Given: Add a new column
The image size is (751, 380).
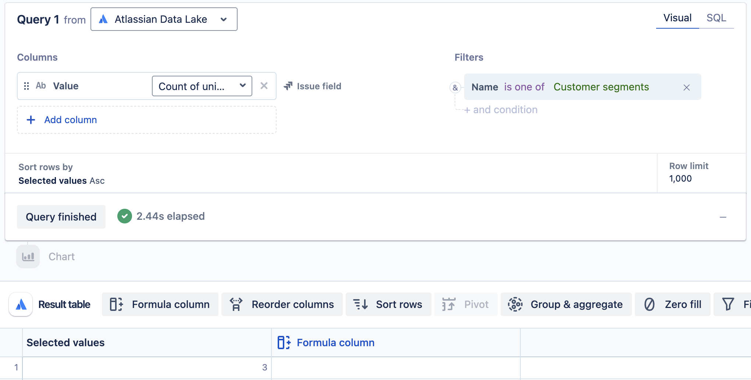Looking at the screenshot, I should pyautogui.click(x=147, y=120).
